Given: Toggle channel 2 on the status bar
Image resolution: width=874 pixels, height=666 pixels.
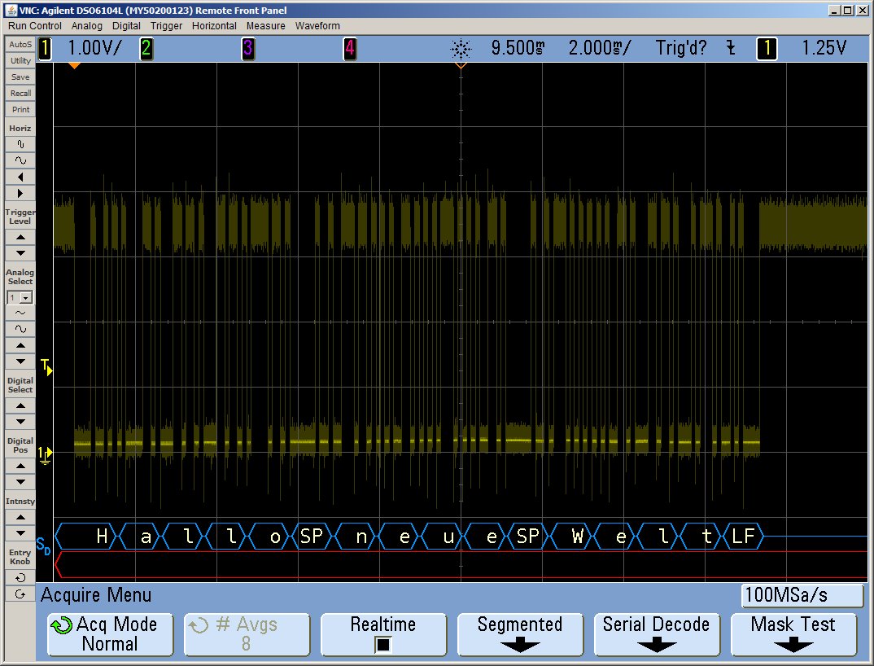Looking at the screenshot, I should pos(146,49).
